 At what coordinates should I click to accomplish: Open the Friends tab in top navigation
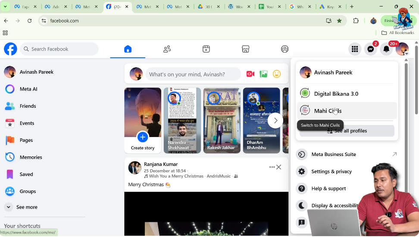click(x=167, y=49)
